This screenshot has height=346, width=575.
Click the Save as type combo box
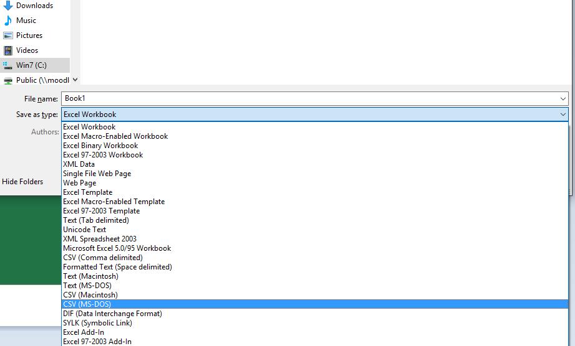click(315, 115)
